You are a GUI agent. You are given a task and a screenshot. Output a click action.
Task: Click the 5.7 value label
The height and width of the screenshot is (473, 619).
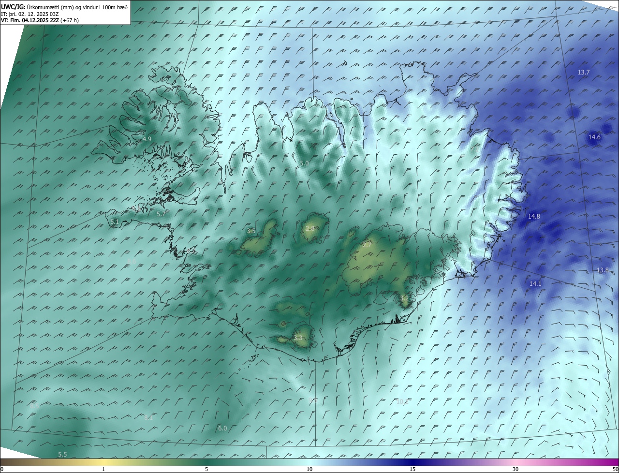click(161, 214)
